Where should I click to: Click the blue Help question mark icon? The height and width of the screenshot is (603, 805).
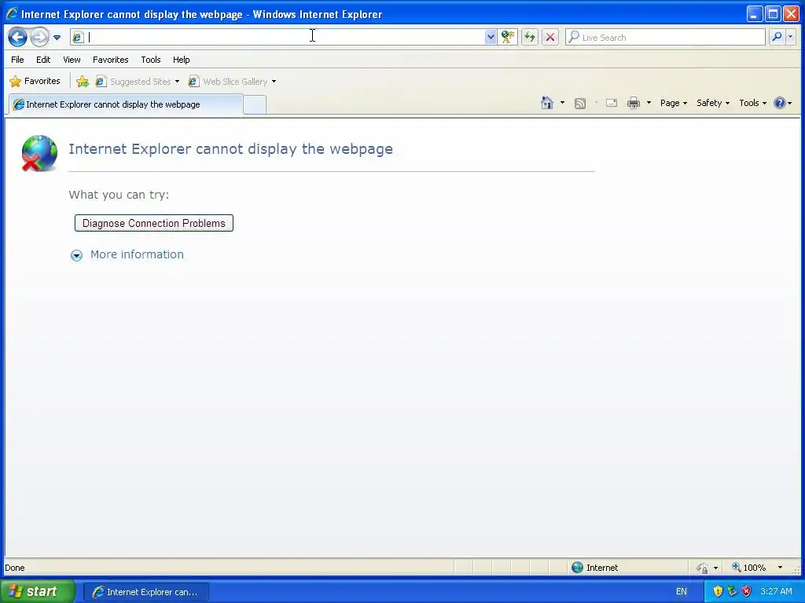click(779, 103)
